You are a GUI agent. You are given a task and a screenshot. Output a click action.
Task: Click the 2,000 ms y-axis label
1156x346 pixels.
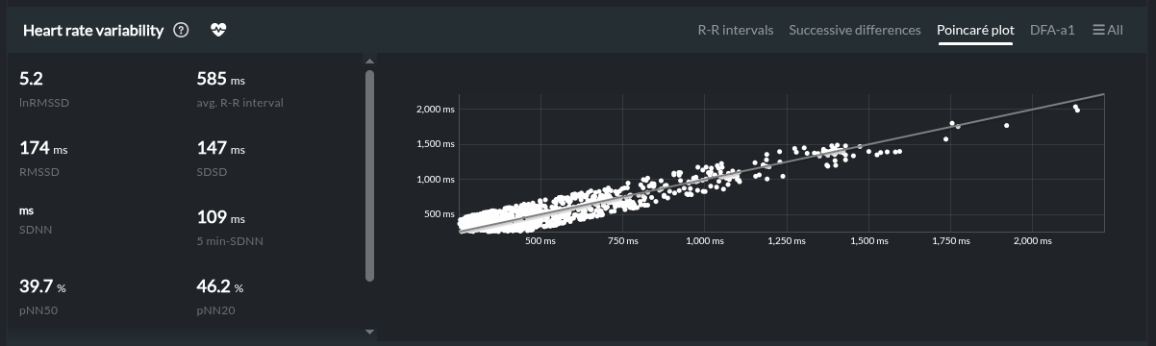click(435, 109)
